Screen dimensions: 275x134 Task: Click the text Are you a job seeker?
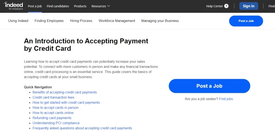[201, 99]
